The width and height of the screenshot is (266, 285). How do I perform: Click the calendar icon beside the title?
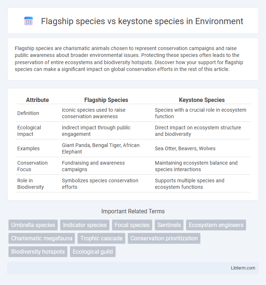(29, 21)
